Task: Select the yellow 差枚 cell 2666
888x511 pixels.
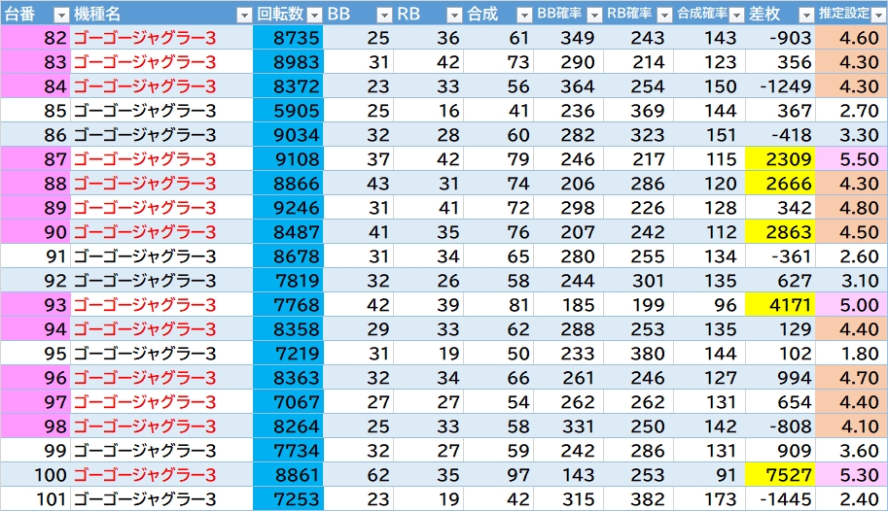Action: tap(780, 184)
